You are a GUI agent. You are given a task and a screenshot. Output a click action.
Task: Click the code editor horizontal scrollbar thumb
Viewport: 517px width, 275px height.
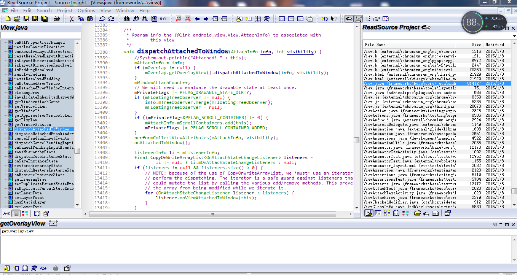(x=212, y=214)
